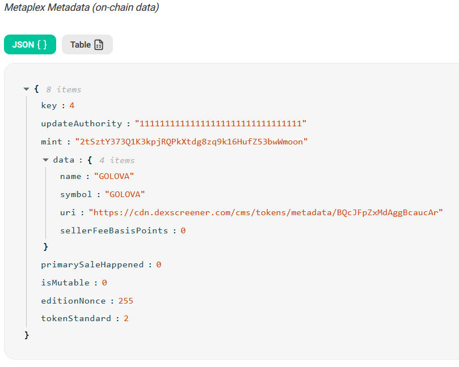
Task: Click the editionNonce value 255
Action: tap(126, 301)
